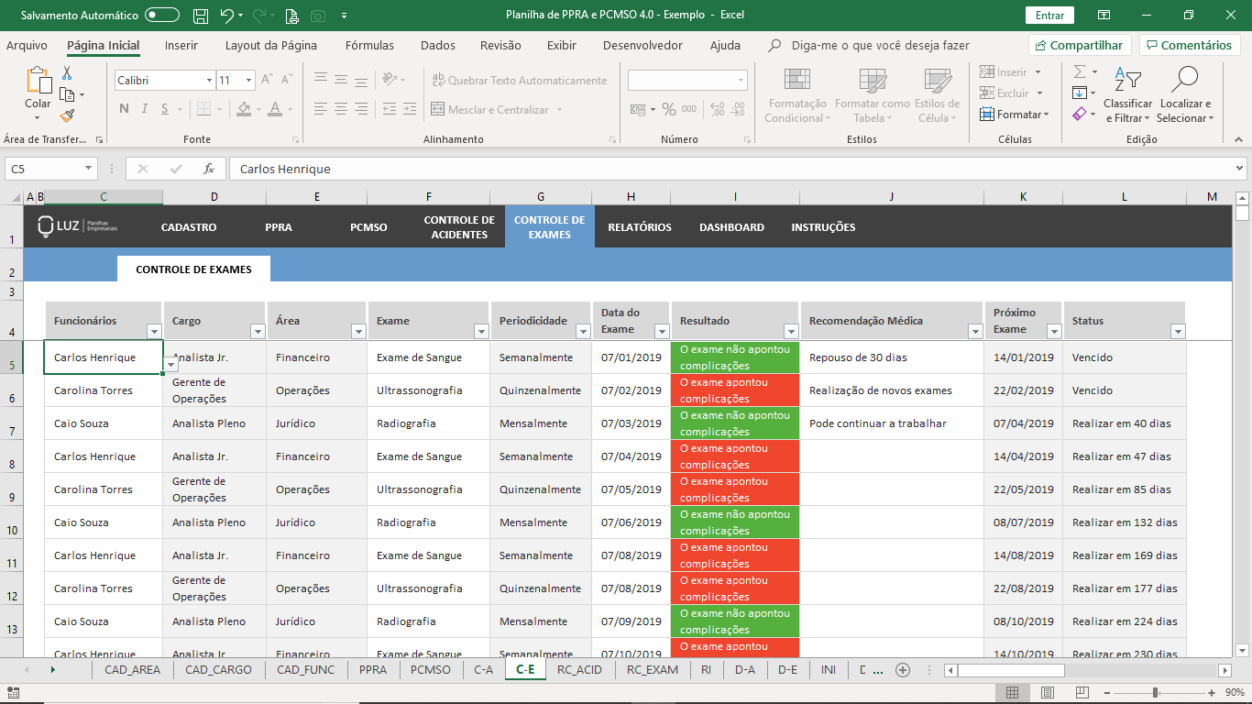Switch to Page Layout view in status bar
The height and width of the screenshot is (704, 1252).
click(x=1047, y=692)
